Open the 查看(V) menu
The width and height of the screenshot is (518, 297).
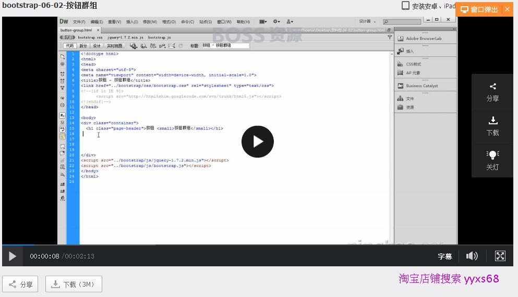(x=114, y=22)
